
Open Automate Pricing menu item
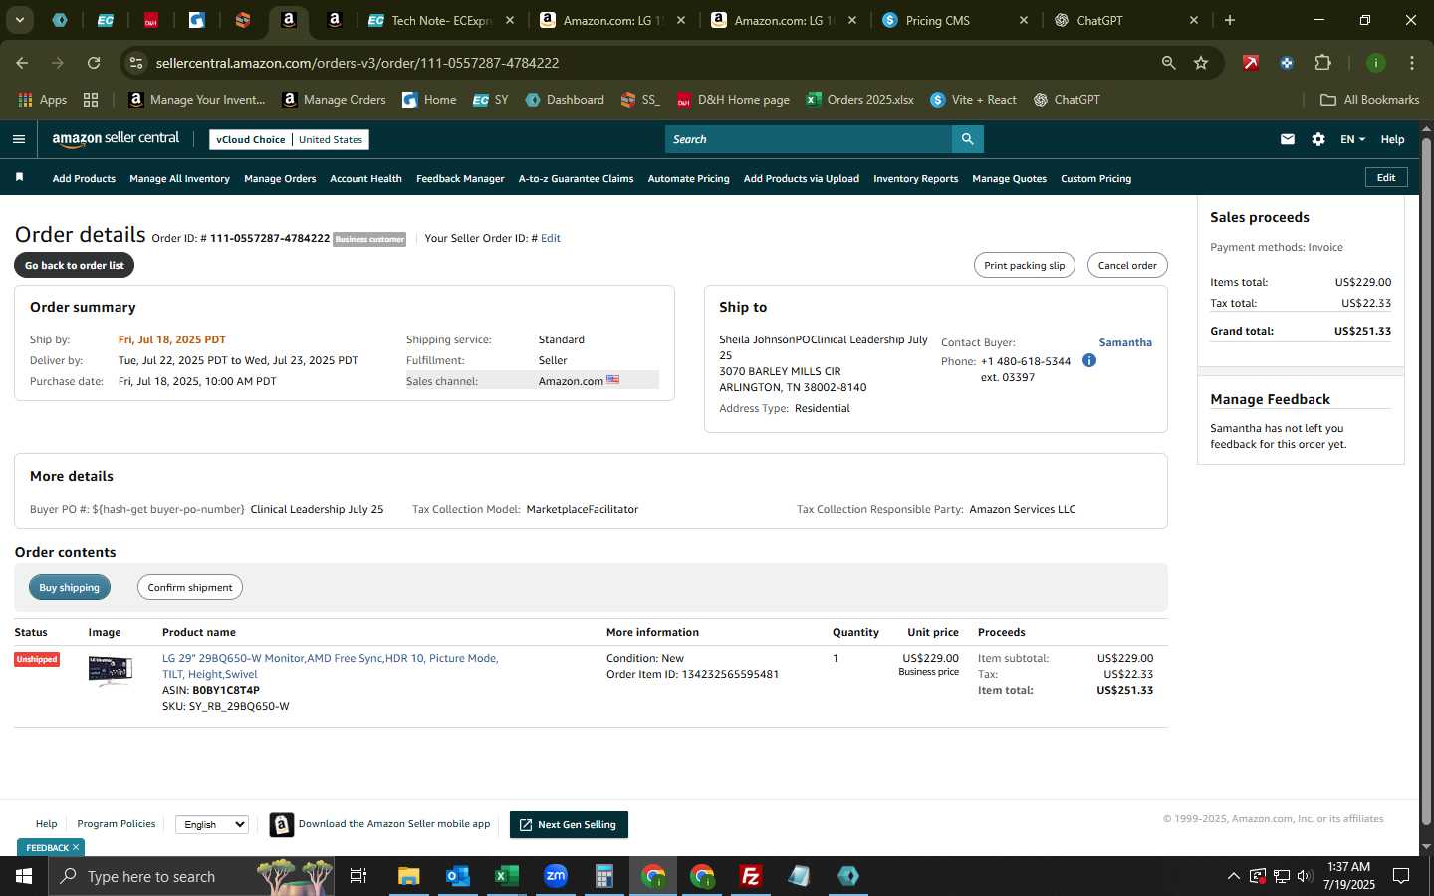pos(688,179)
